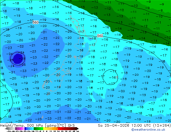The image size is (171, 132).
Task: Click the 54 label under the color scale
Action: (78, 131)
